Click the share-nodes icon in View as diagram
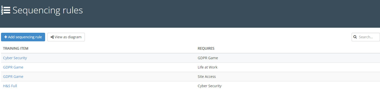The height and width of the screenshot is (97, 380). tap(52, 37)
